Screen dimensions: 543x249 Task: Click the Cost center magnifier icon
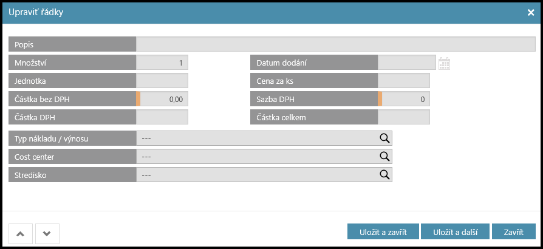(x=384, y=157)
